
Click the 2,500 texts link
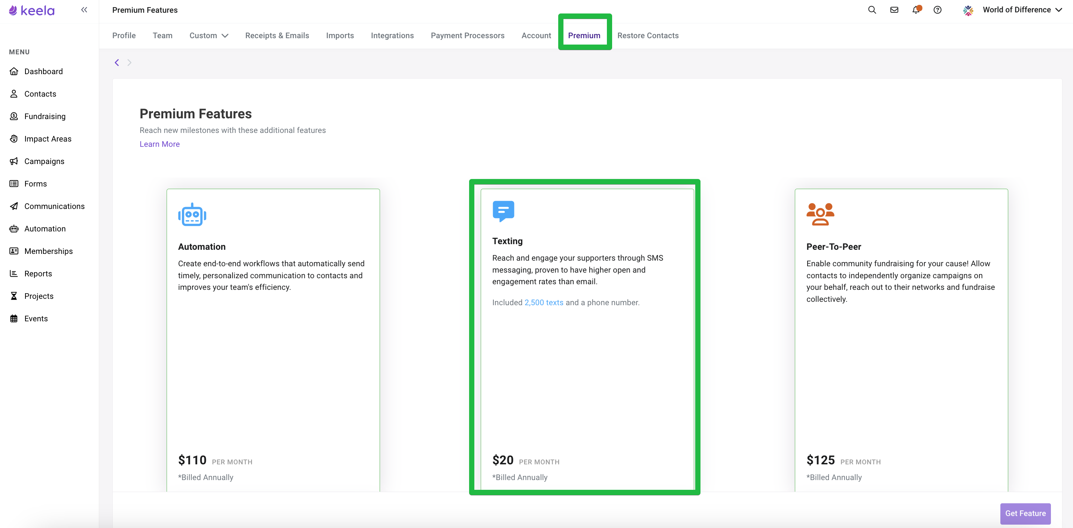(544, 302)
